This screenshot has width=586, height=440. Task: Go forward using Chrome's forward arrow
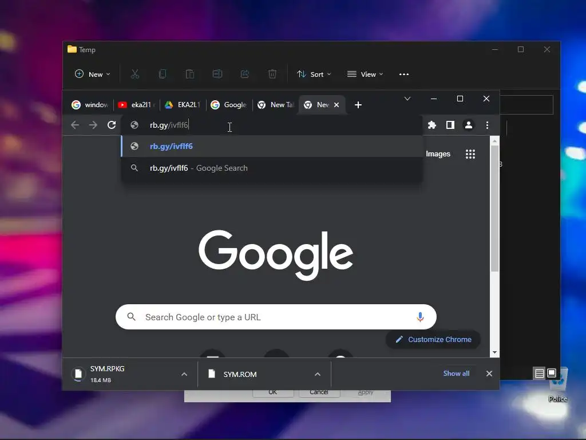pyautogui.click(x=93, y=125)
